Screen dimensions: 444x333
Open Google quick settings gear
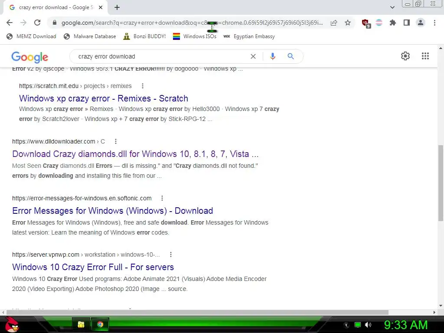pos(405,56)
